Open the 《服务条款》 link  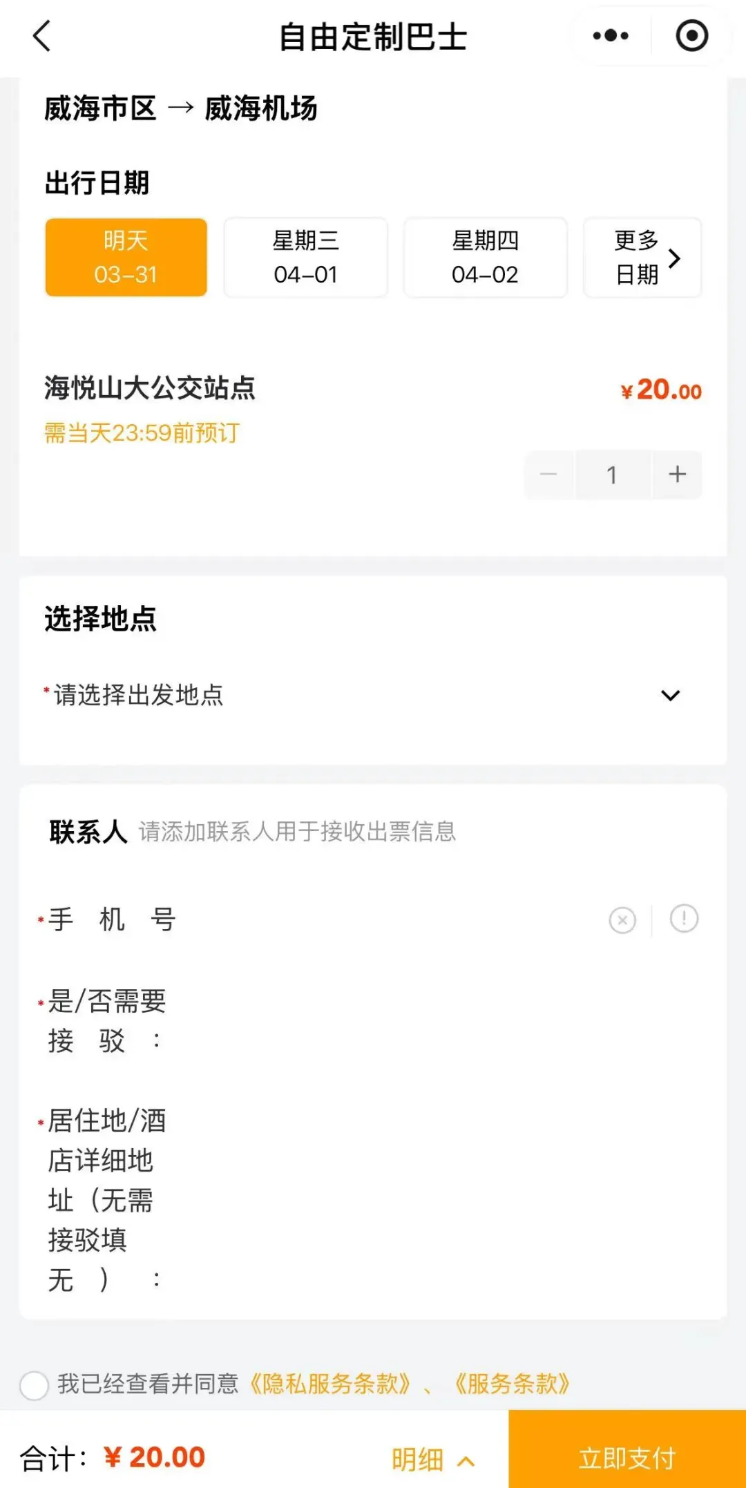click(x=512, y=1384)
